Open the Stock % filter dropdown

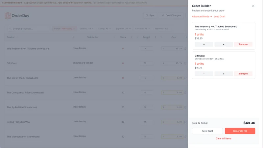coord(143,29)
